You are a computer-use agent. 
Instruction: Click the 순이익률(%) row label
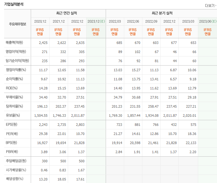14,79
